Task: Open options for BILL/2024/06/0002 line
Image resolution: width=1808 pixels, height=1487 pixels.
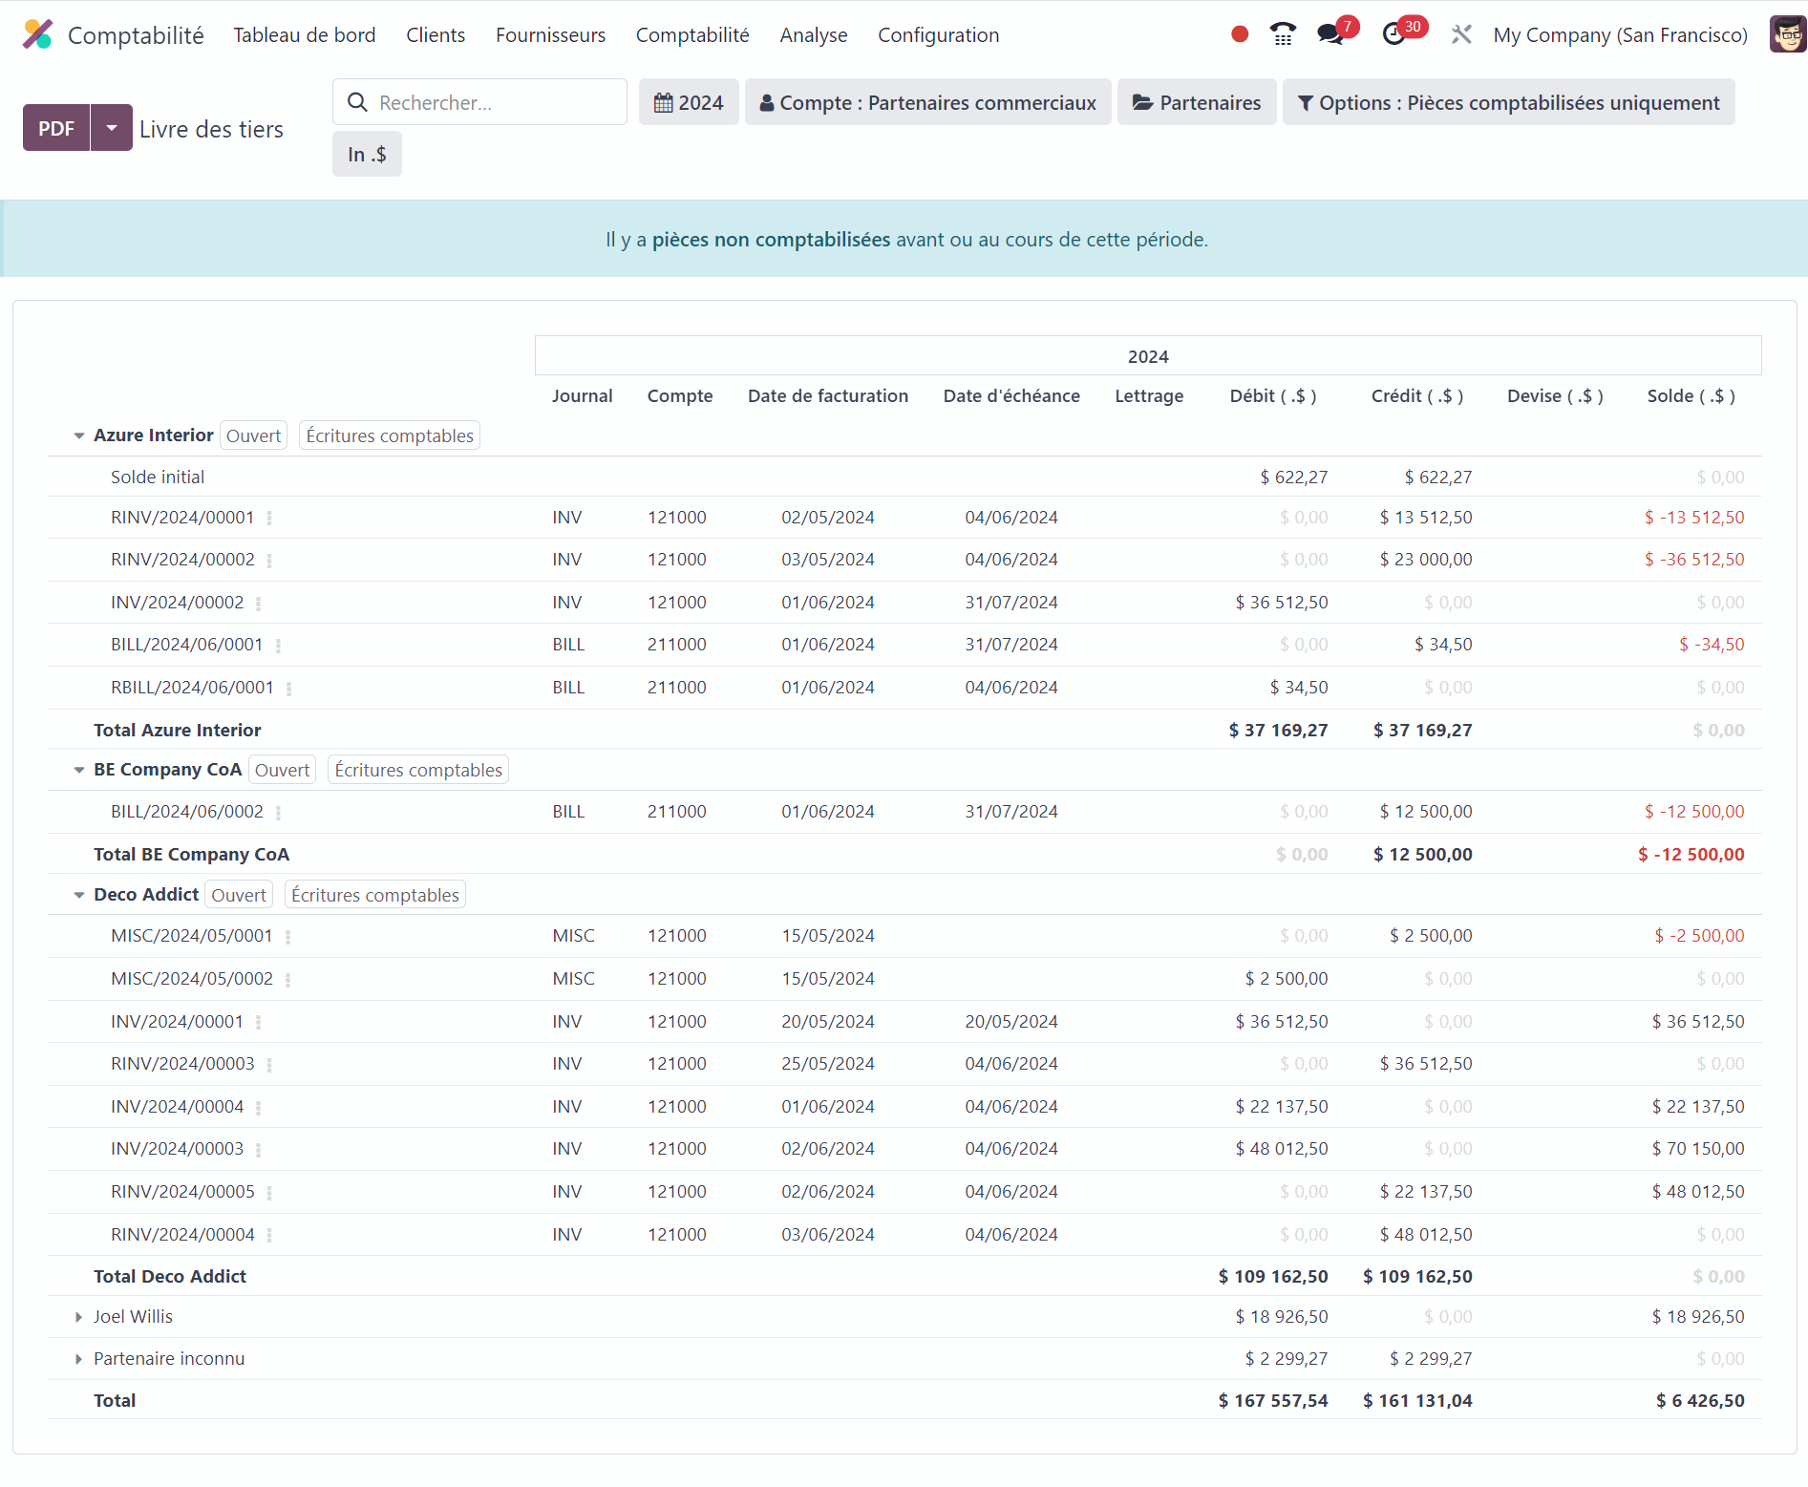Action: pos(279,813)
